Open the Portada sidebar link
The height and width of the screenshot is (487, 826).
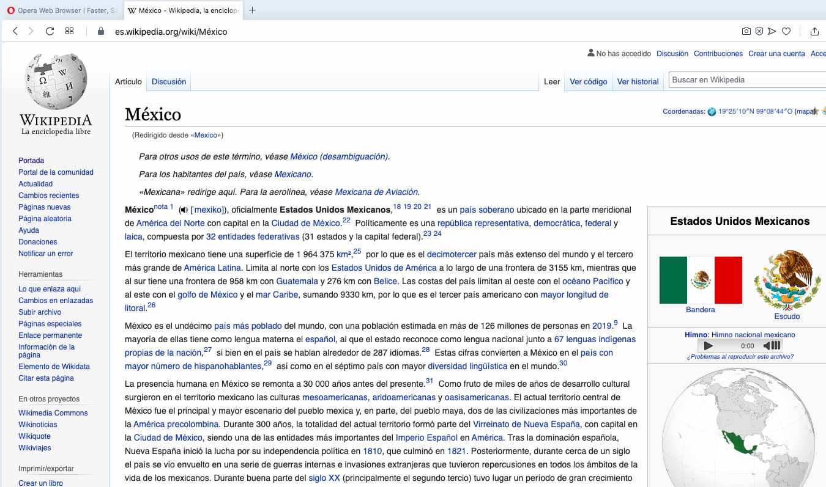tap(31, 161)
